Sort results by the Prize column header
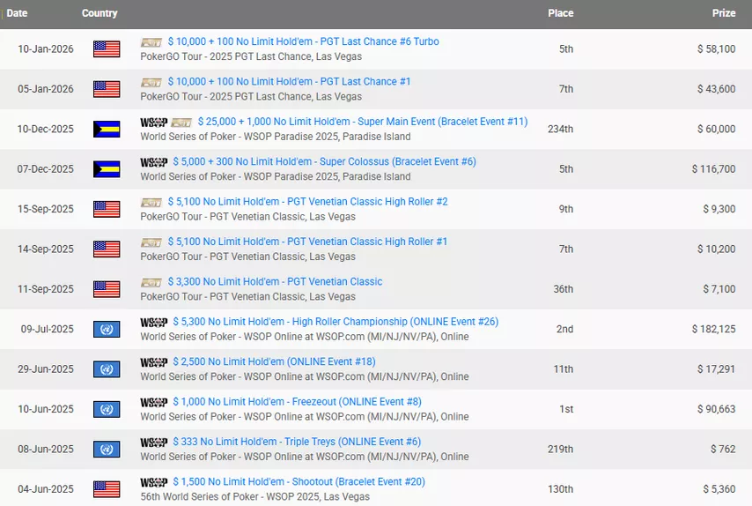Viewport: 752px width, 506px height. pos(724,13)
